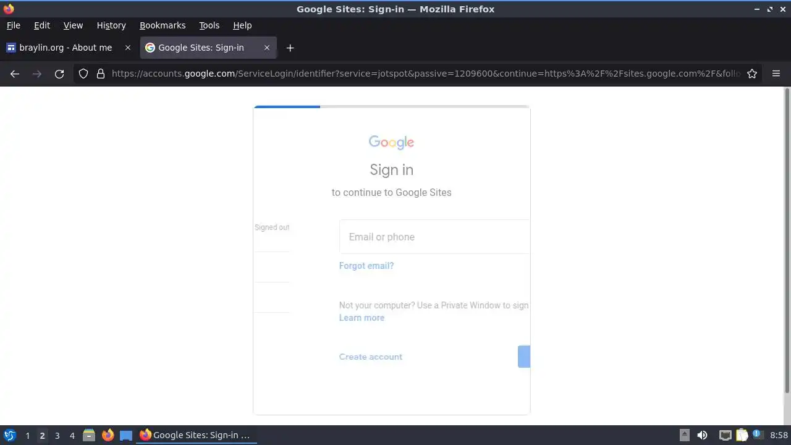
Task: Bookmark this page with star icon
Action: (752, 74)
